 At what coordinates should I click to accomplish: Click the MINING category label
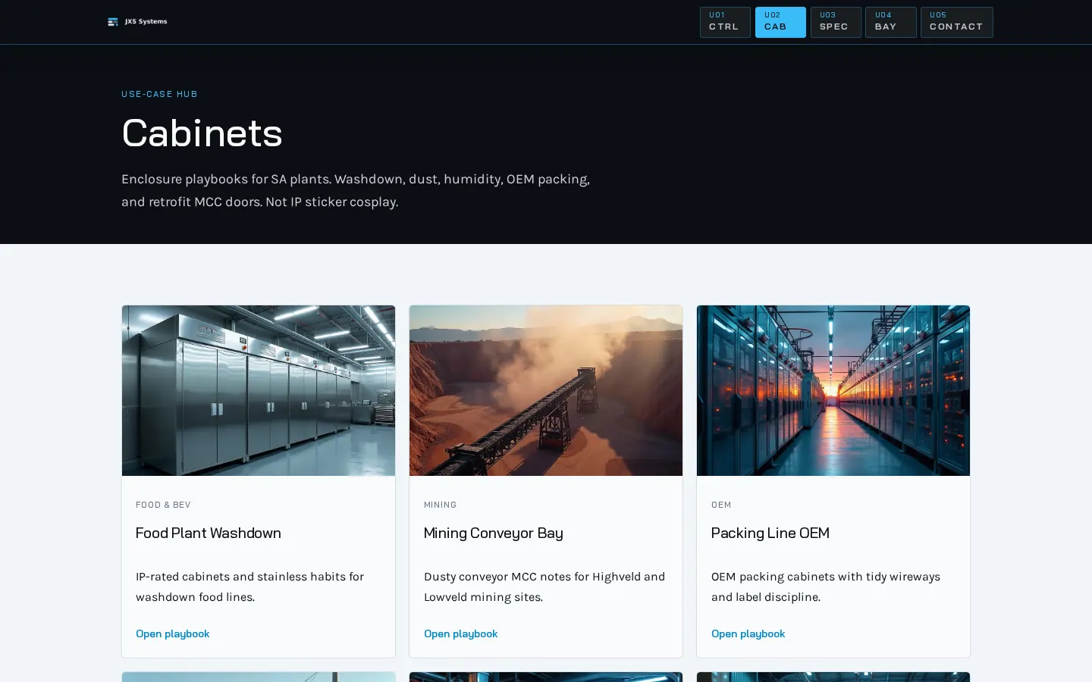(441, 505)
